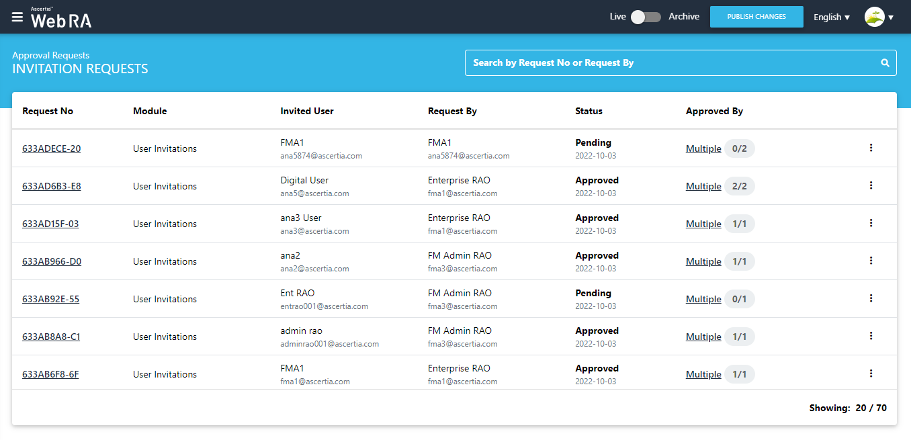911x440 pixels.
Task: Focus the Request No search field
Action: click(672, 62)
